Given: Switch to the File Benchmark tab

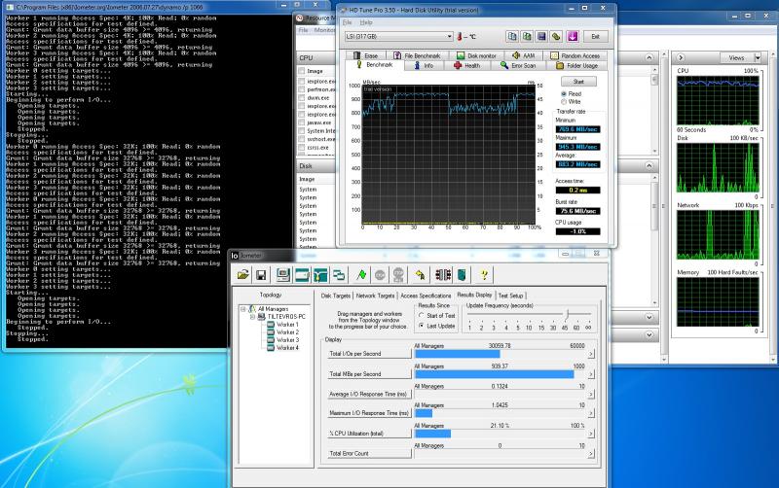Looking at the screenshot, I should [x=417, y=55].
